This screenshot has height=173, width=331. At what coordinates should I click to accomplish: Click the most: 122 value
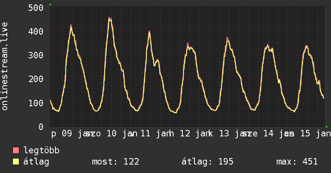115,162
